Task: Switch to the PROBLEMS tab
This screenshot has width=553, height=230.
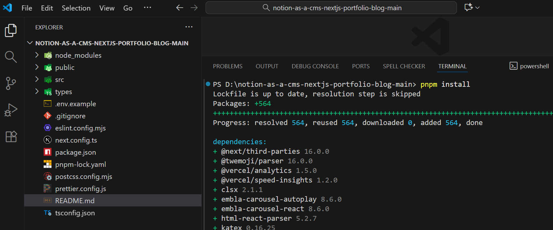Action: point(228,66)
